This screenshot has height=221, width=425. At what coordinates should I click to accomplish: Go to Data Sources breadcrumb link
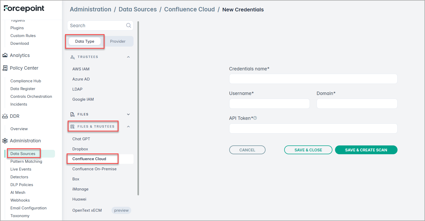(x=137, y=9)
